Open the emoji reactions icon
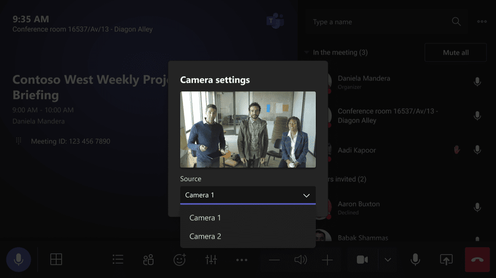This screenshot has height=278, width=496. pos(179,260)
